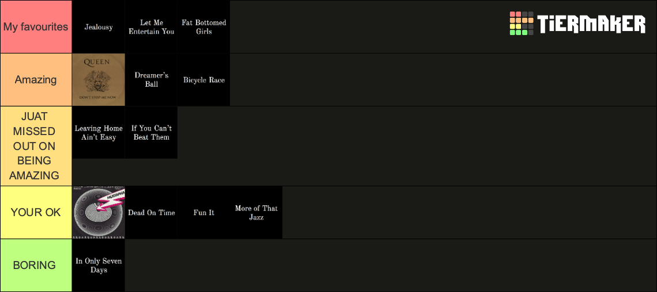The height and width of the screenshot is (292, 657).
Task: Click the Fun It song tile
Action: point(203,212)
